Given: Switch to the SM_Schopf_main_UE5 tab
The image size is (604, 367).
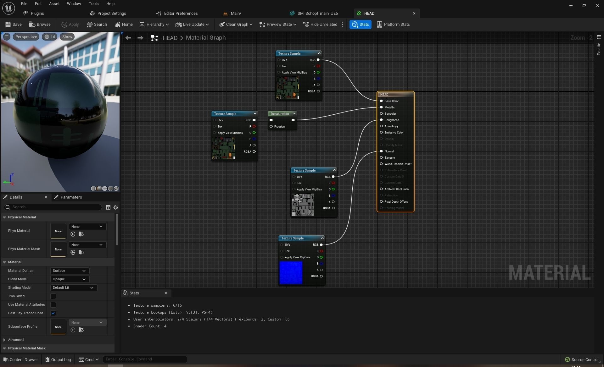Looking at the screenshot, I should point(317,14).
